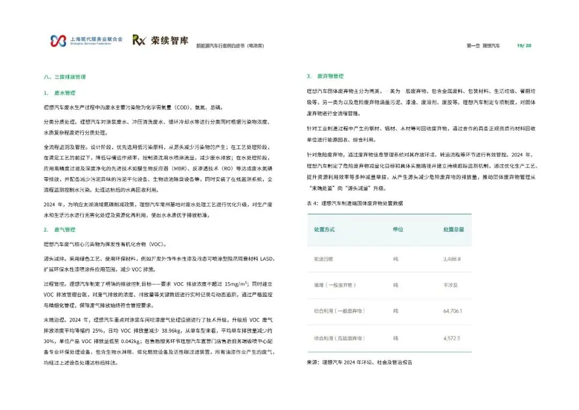Click the paragraph starting '过程管控'
579x410 pixels.
pyautogui.click(x=158, y=295)
